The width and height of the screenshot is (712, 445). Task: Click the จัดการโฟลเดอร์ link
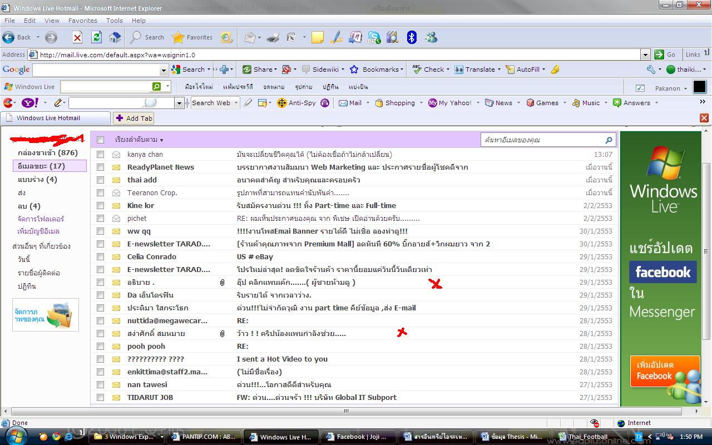[x=41, y=219]
